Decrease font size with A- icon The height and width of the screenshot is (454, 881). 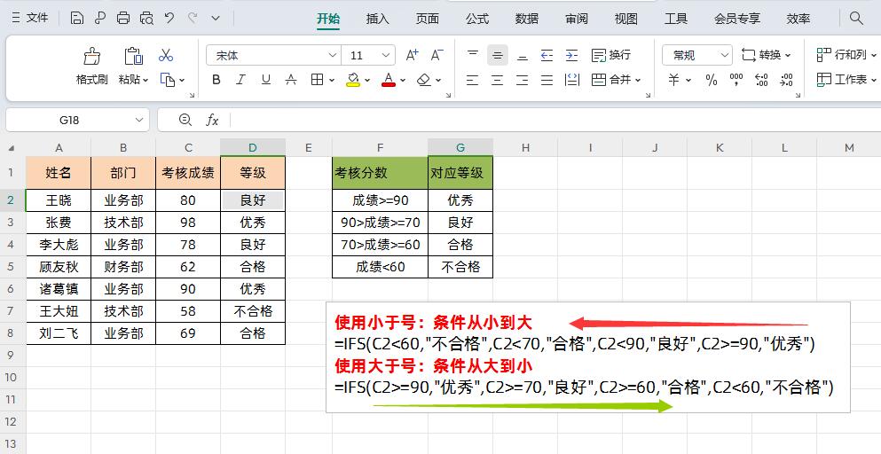click(437, 55)
